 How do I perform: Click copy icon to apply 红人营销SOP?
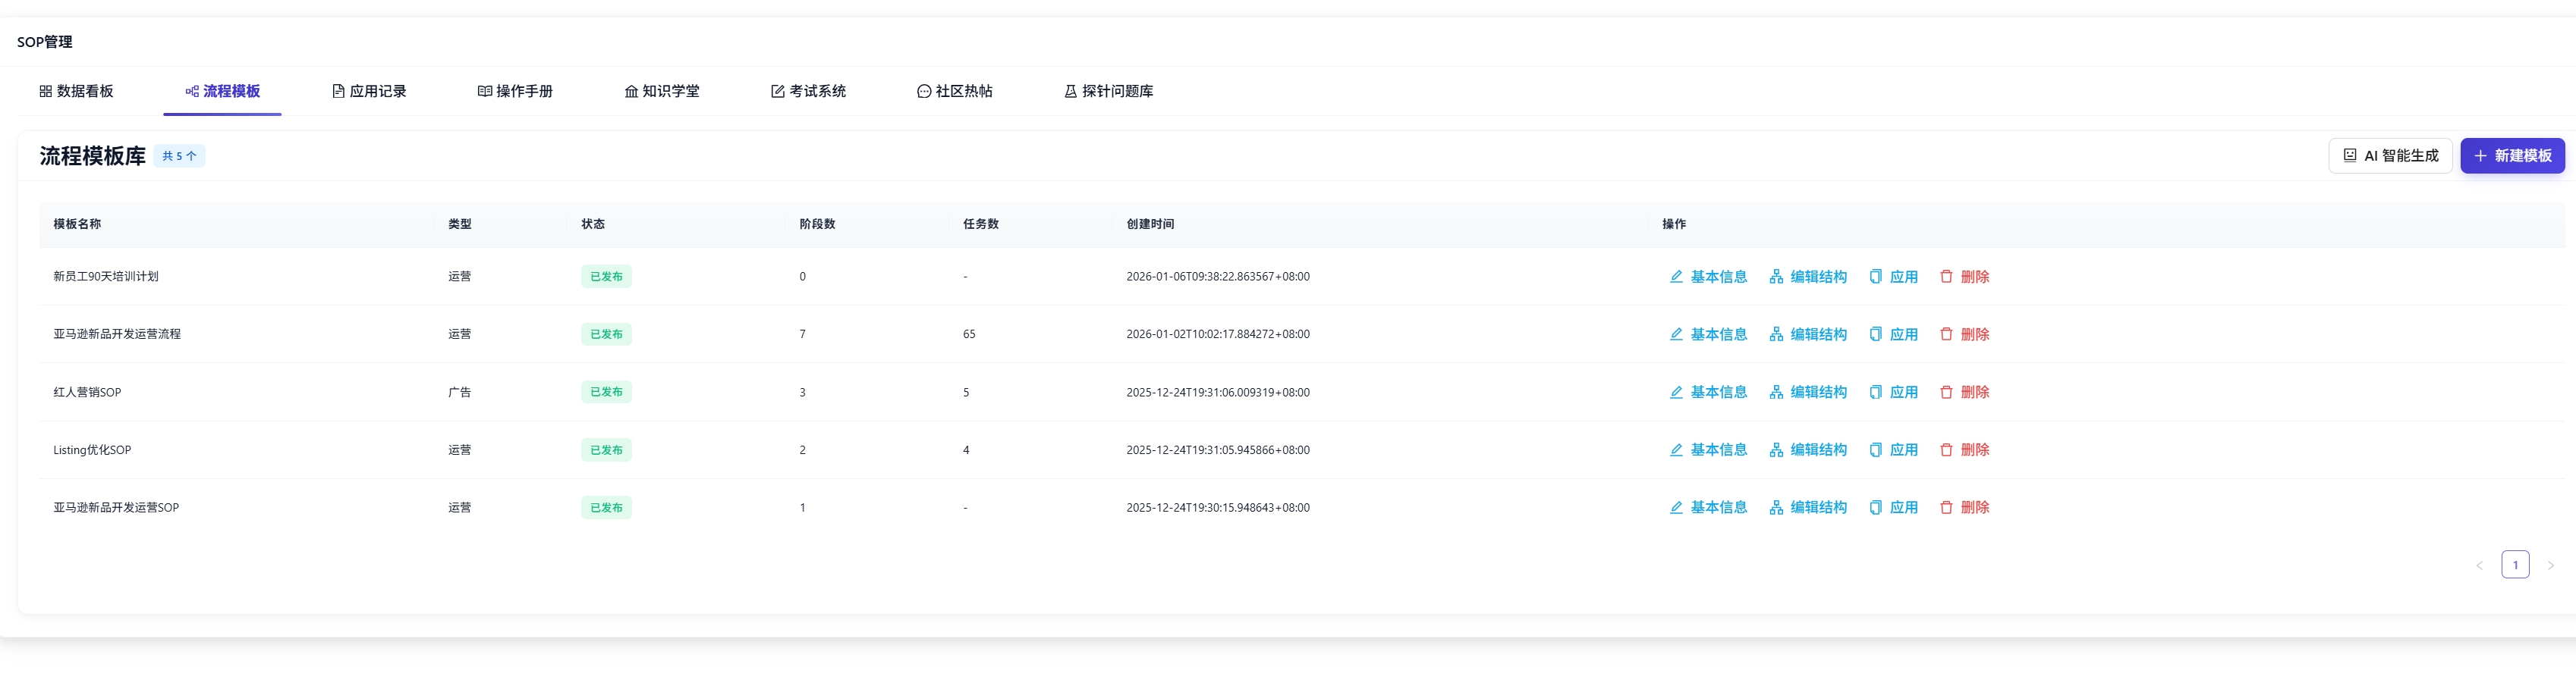(x=1875, y=393)
